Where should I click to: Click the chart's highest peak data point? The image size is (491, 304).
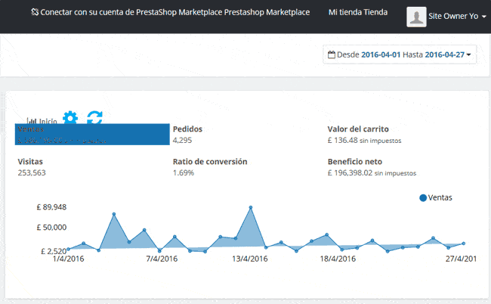[251, 207]
